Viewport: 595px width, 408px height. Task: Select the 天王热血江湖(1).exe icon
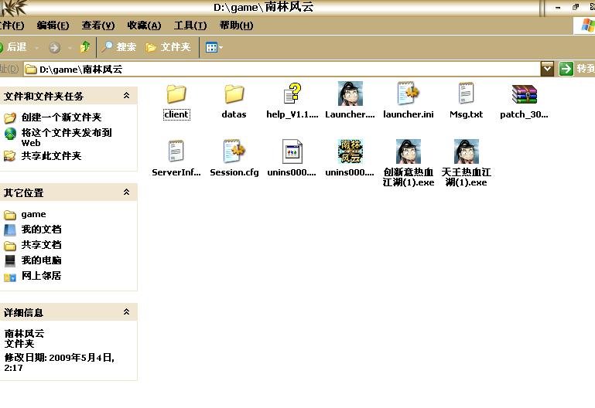coord(467,151)
